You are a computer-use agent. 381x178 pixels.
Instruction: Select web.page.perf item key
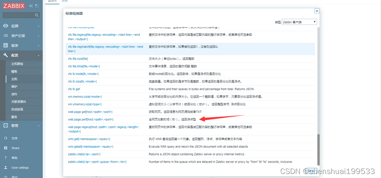point(90,119)
